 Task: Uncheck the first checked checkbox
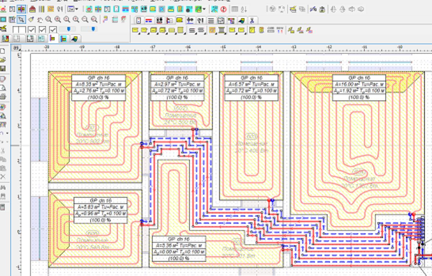tap(32, 30)
